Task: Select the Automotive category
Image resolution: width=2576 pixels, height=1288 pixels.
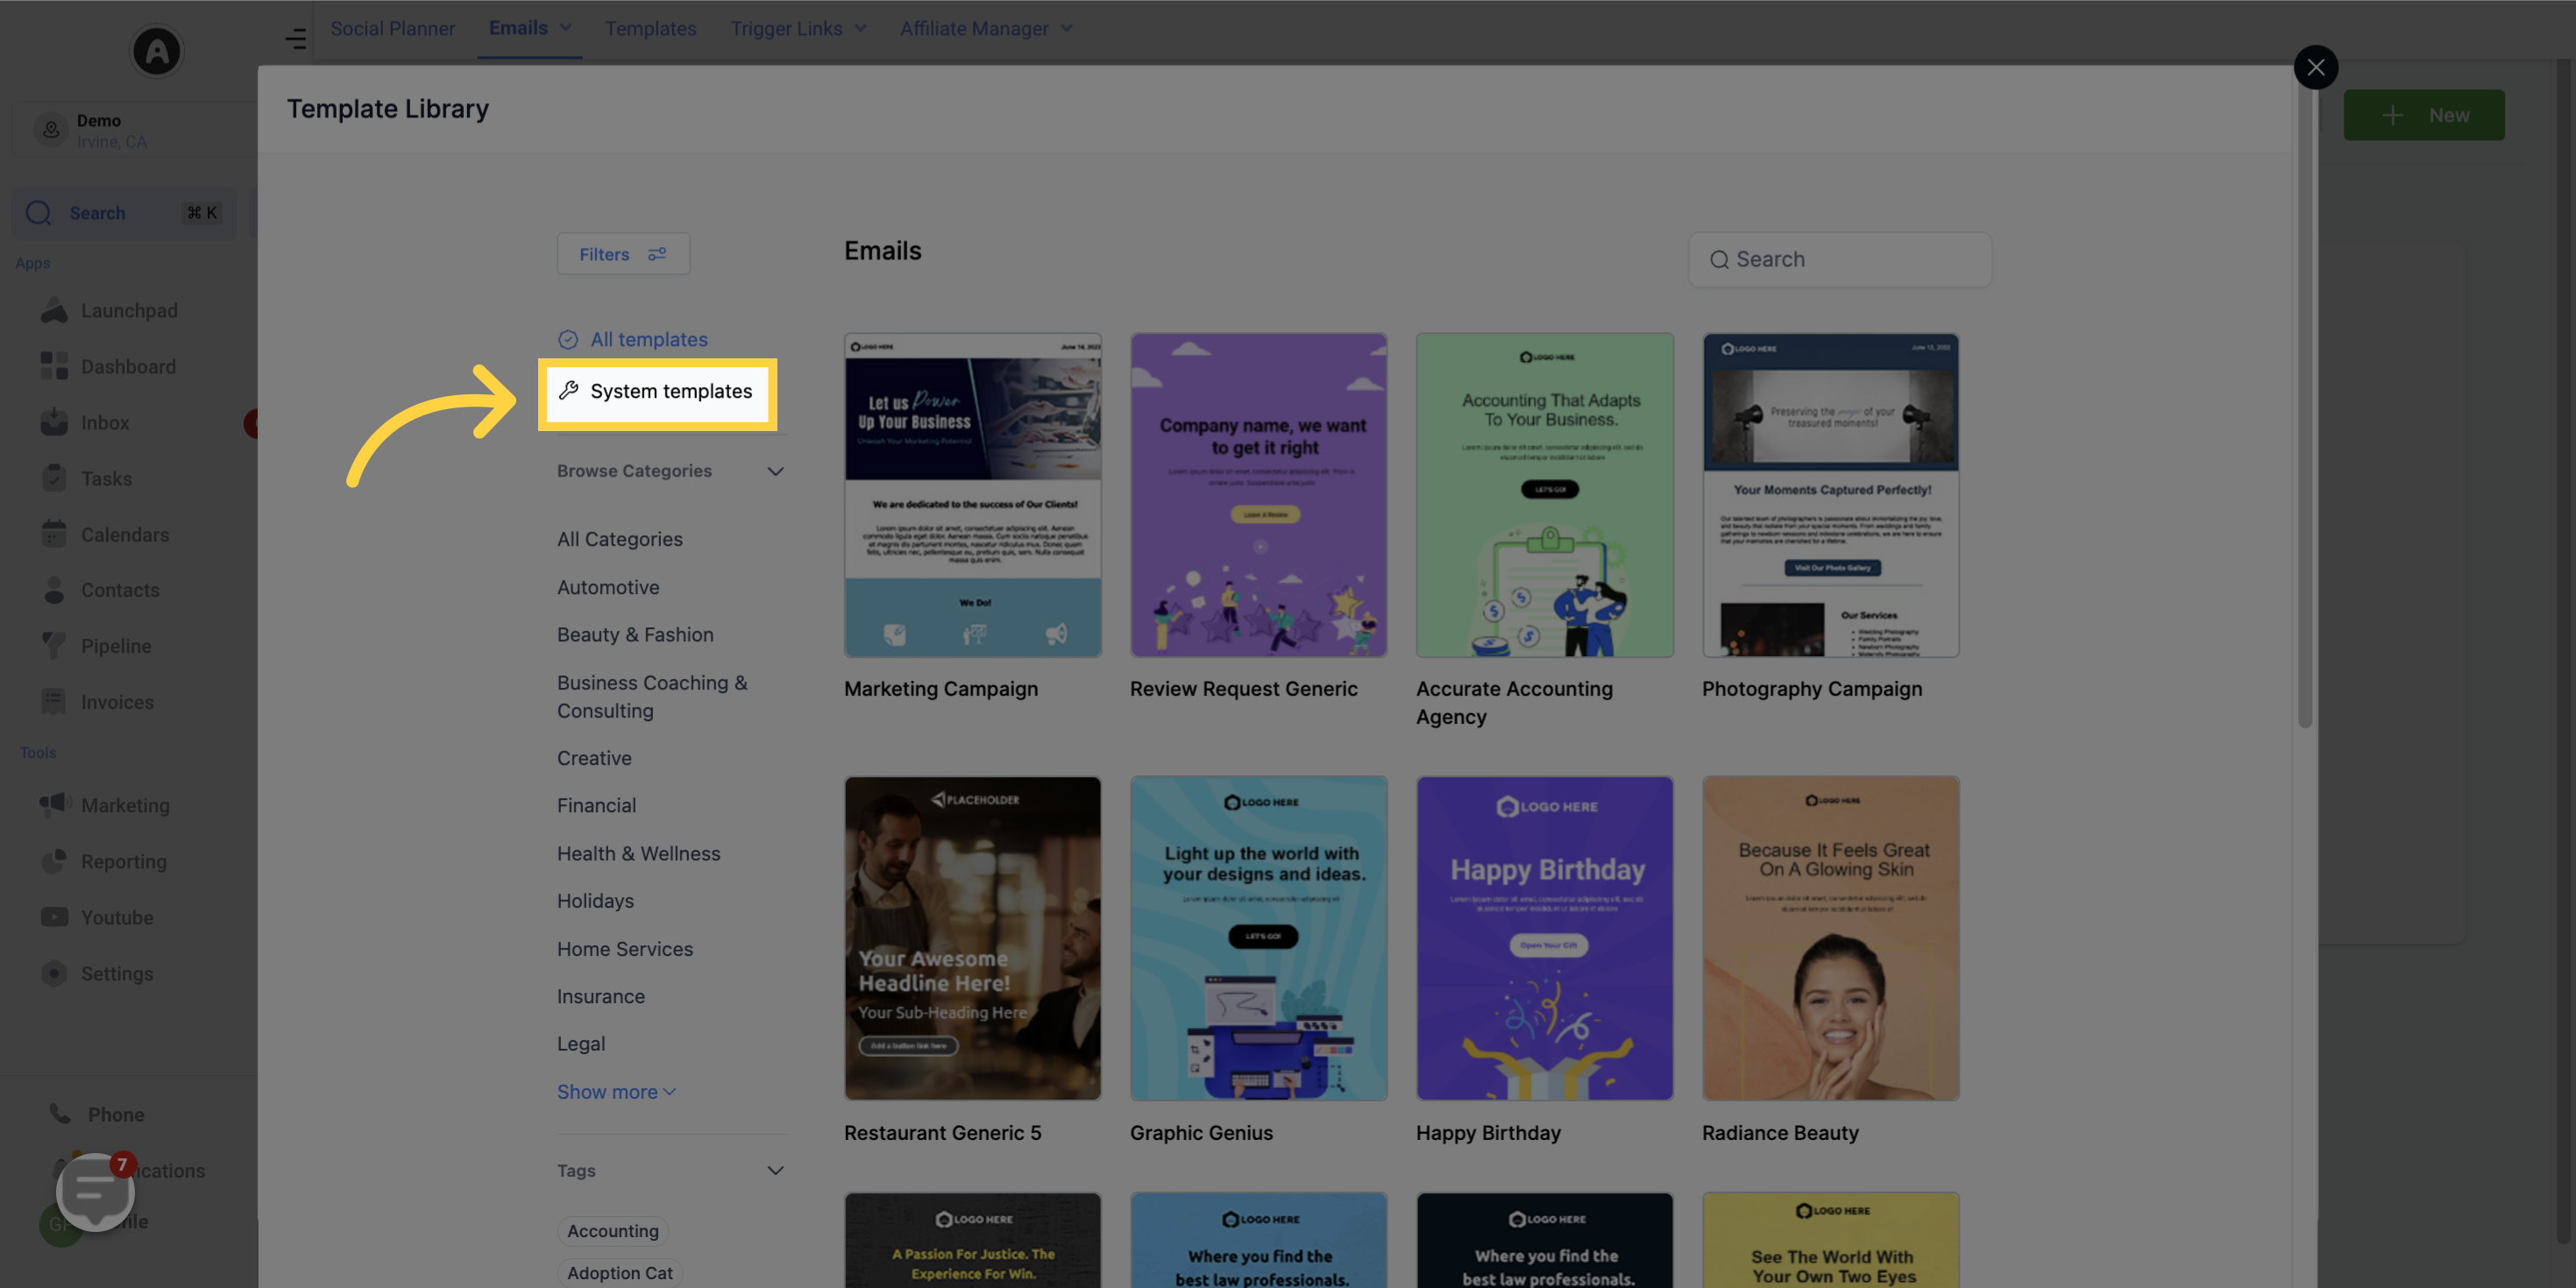Action: [x=608, y=587]
